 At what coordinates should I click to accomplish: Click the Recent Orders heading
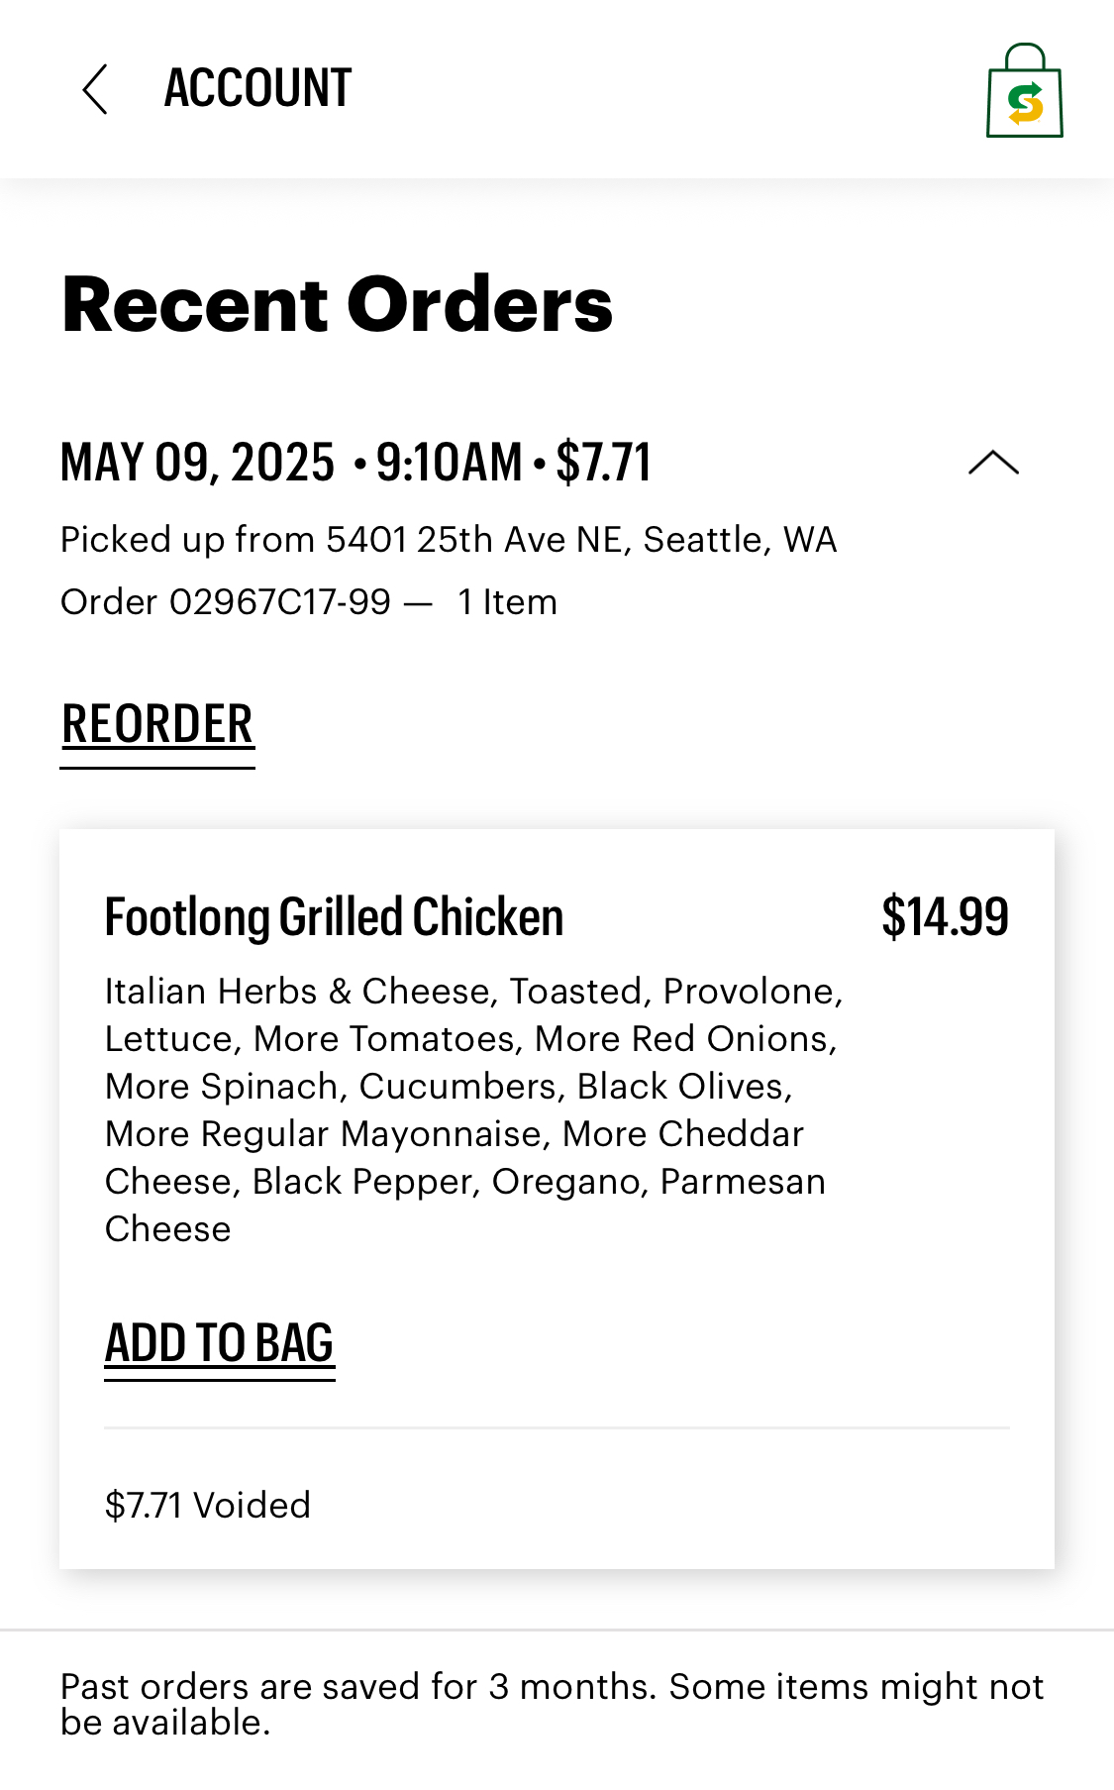coord(337,304)
